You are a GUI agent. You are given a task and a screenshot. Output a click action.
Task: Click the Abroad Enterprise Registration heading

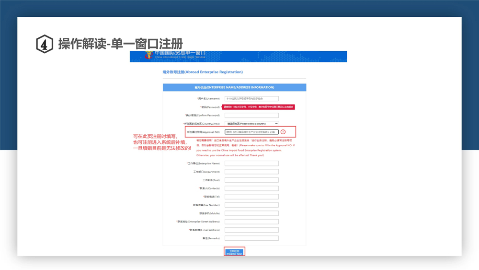coord(203,72)
